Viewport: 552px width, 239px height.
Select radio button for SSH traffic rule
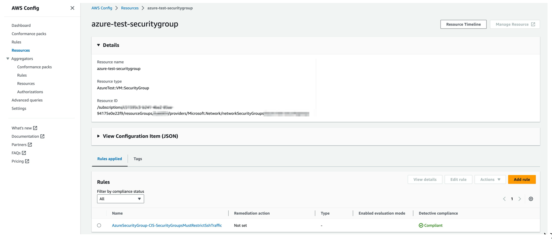point(99,225)
